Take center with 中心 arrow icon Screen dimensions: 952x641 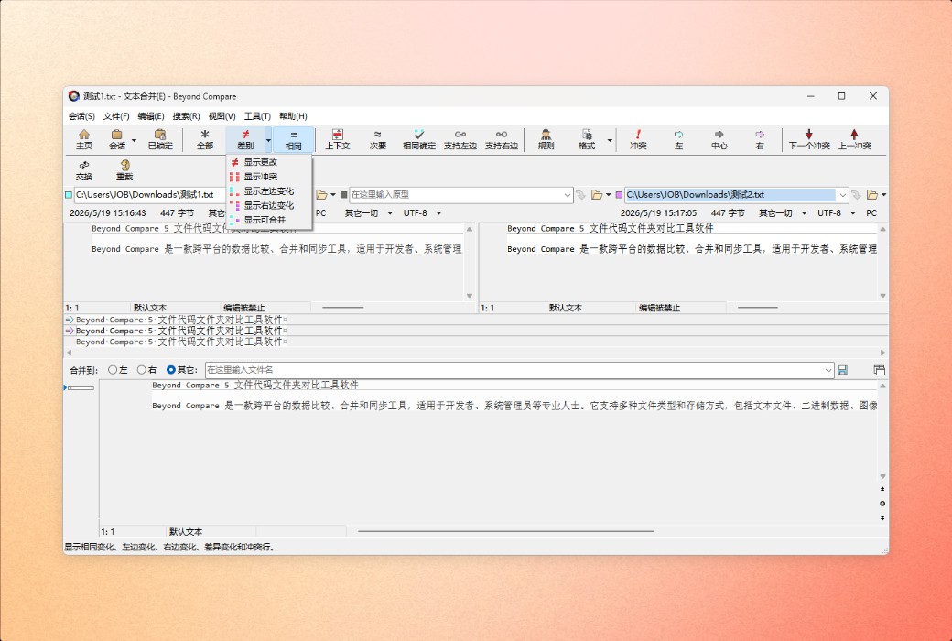coord(719,139)
